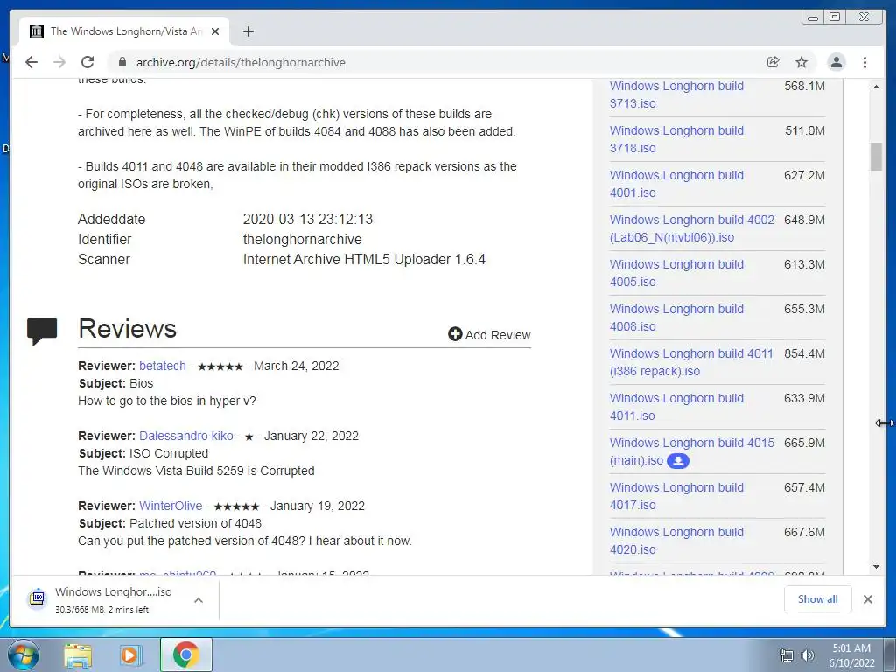
Task: Reload the archive.org page
Action: click(87, 62)
